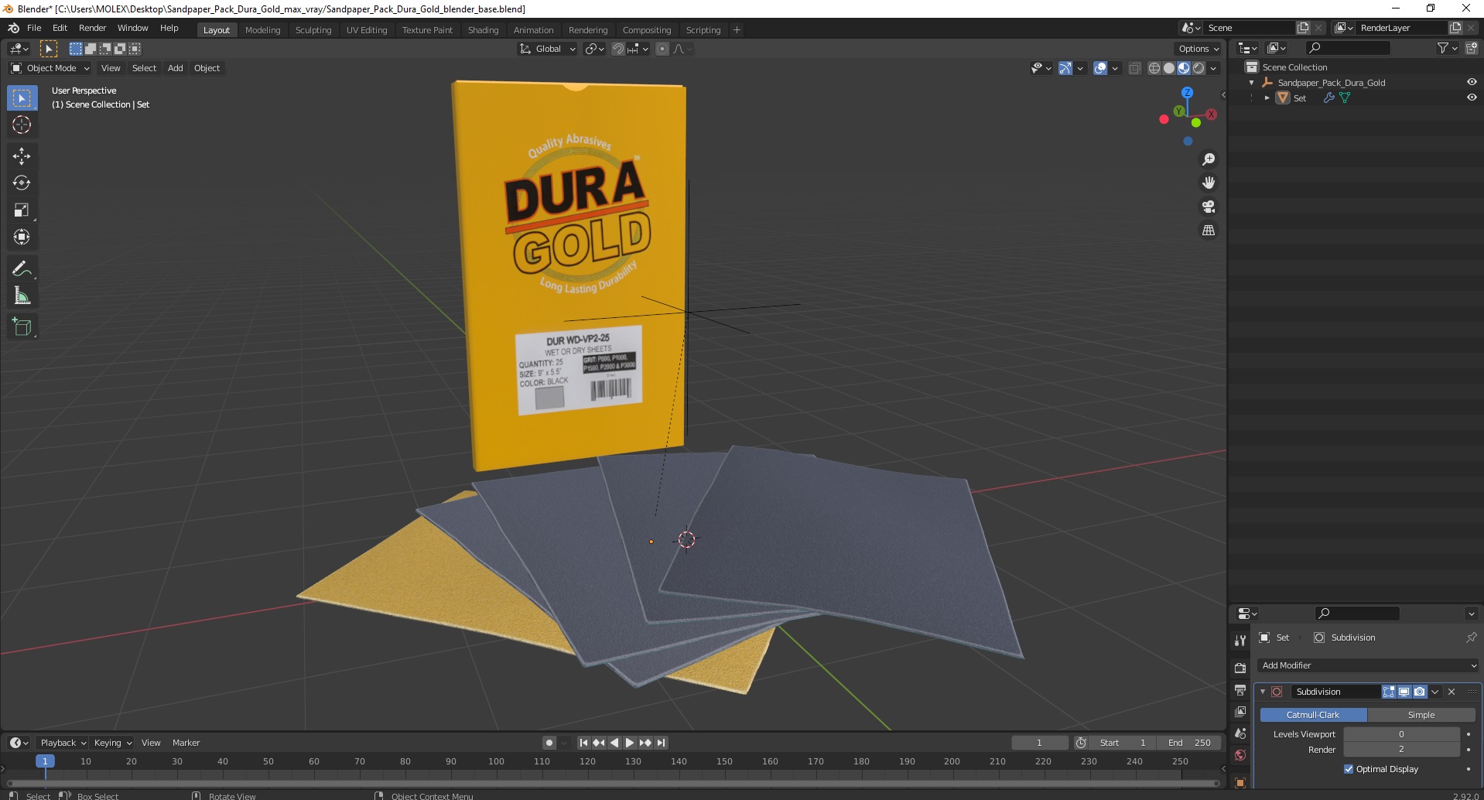The height and width of the screenshot is (800, 1484).
Task: Switch to solid viewport shading
Action: pyautogui.click(x=1168, y=68)
